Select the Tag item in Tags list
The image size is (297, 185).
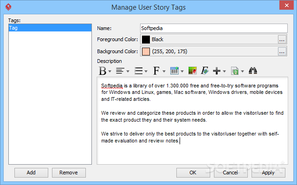tap(50, 28)
